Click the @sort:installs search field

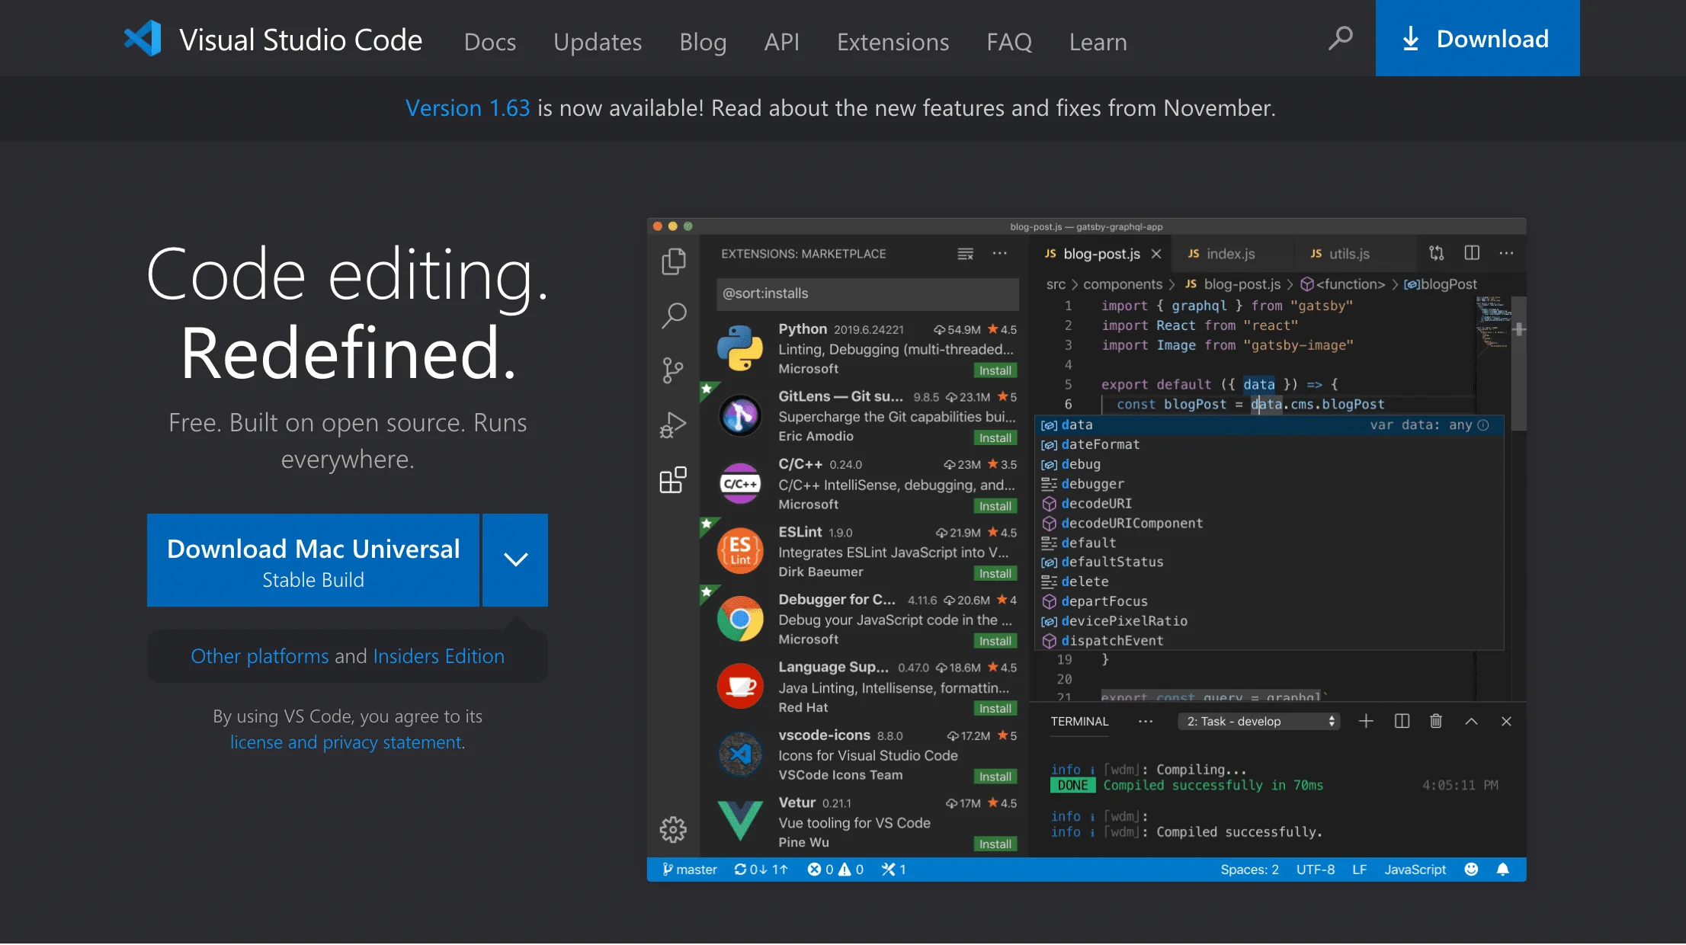click(x=867, y=293)
